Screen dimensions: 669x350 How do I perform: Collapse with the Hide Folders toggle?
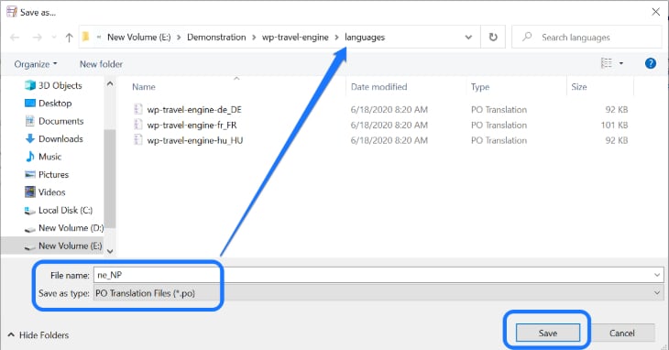click(38, 335)
